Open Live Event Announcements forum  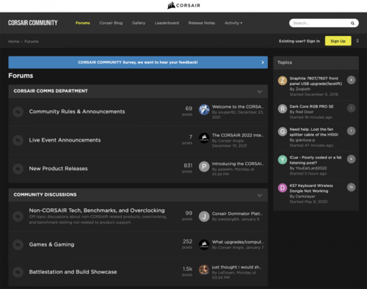pos(65,140)
